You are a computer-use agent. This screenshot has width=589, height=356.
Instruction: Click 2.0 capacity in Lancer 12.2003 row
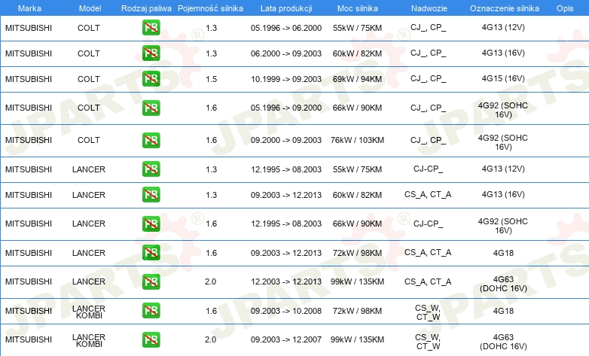tap(210, 281)
